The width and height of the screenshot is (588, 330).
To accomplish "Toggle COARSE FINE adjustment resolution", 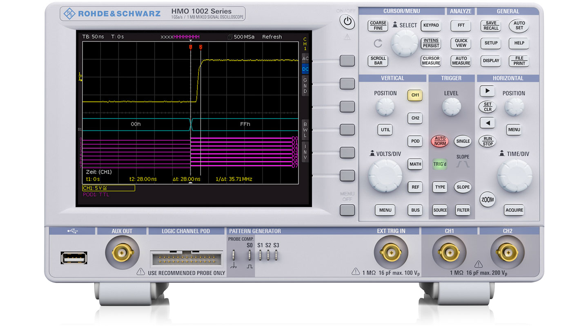I will click(377, 25).
